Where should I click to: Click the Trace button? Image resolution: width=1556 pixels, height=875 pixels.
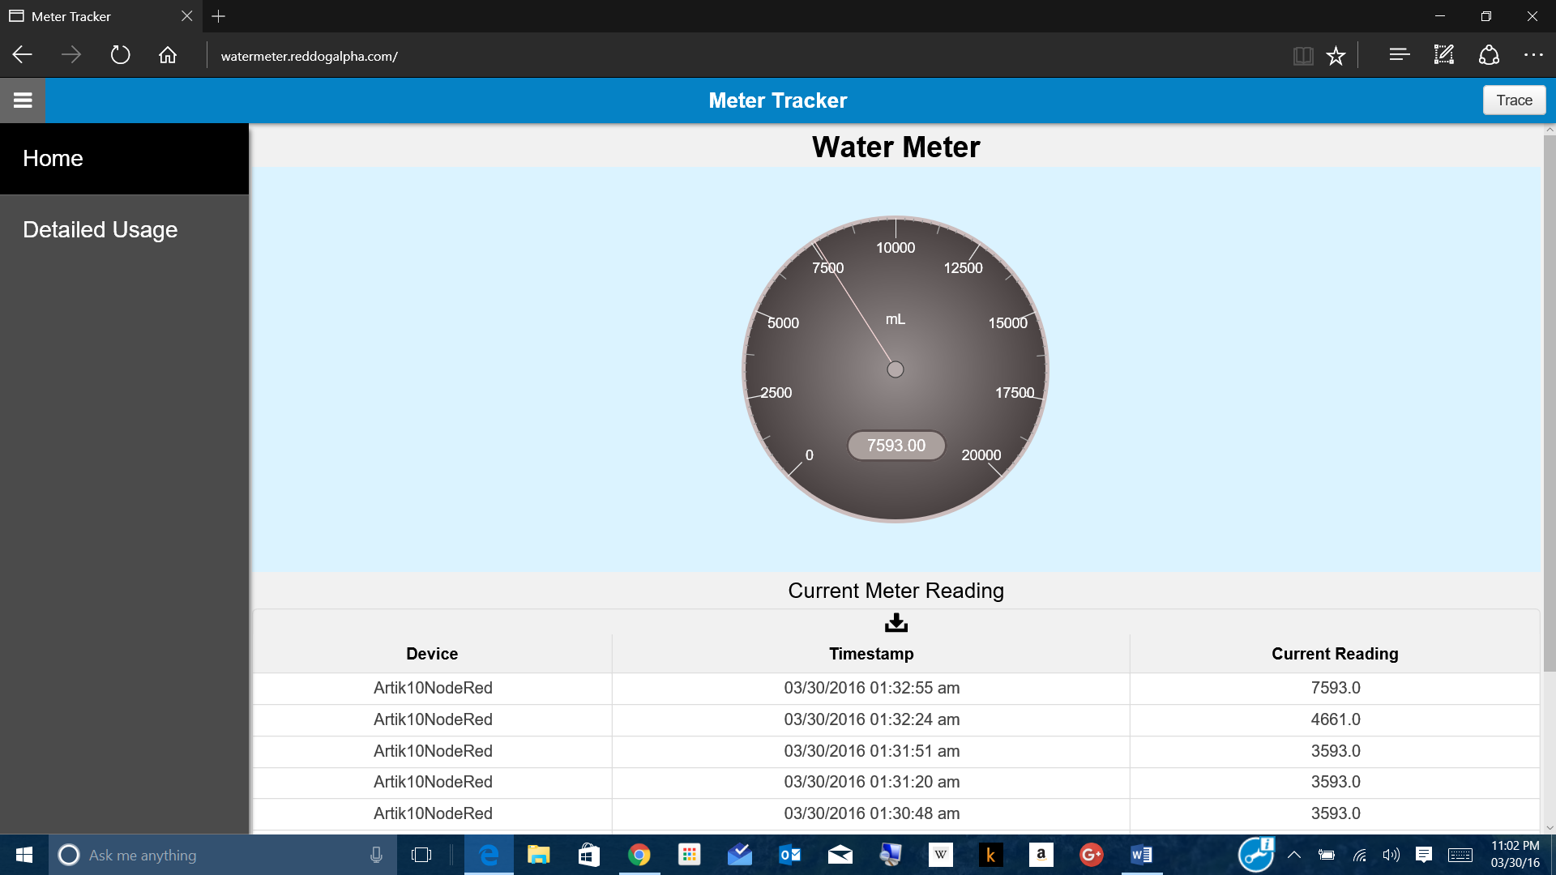[x=1514, y=100]
